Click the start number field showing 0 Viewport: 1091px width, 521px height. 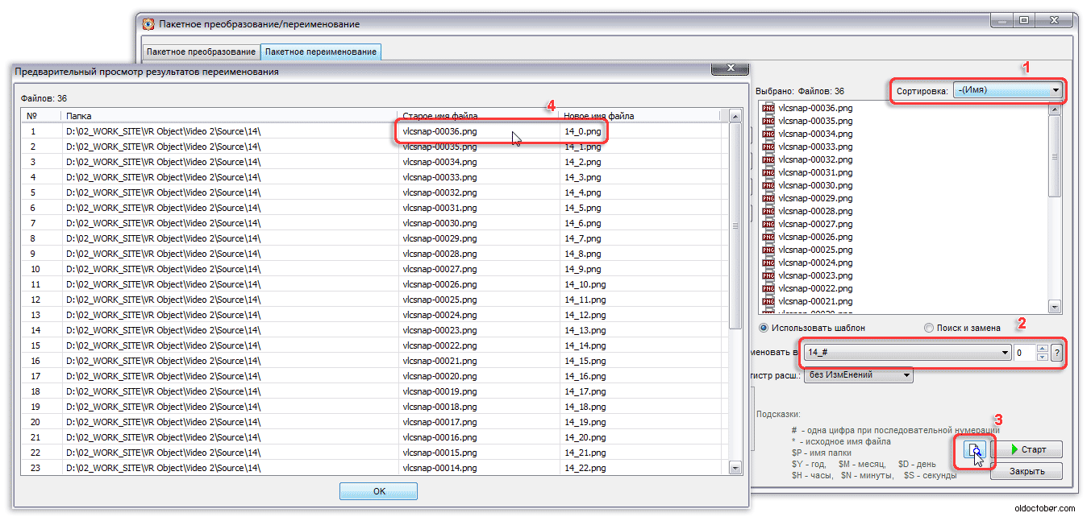(x=1025, y=353)
